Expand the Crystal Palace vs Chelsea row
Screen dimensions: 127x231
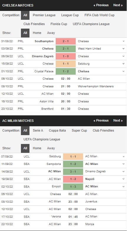pos(123,71)
